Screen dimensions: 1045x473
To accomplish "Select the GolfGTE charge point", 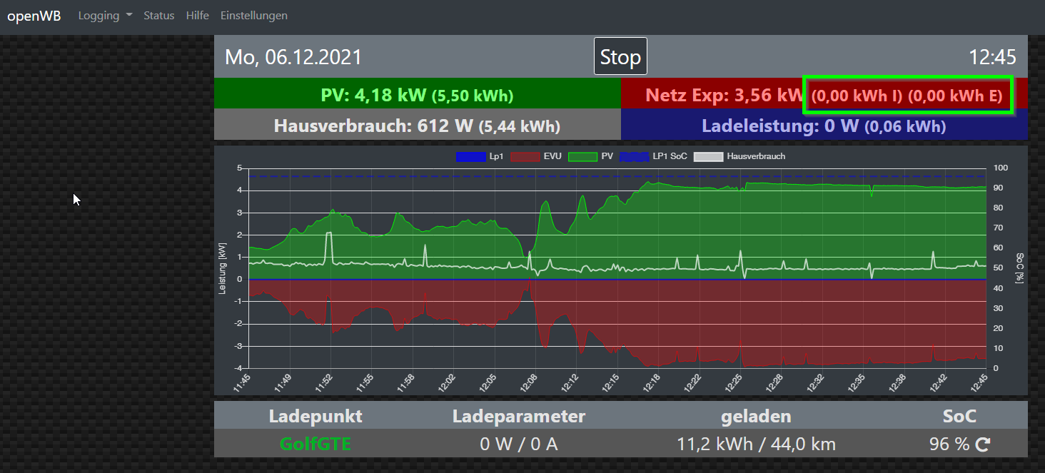I will 315,444.
